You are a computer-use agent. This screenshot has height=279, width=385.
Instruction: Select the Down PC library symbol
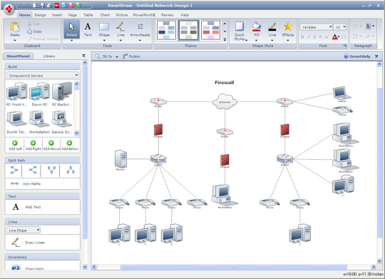39,91
